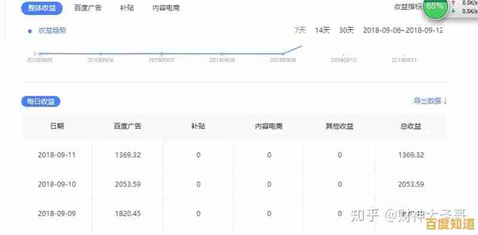
Task: Select the 每日收益 section tab
Action: [x=41, y=102]
